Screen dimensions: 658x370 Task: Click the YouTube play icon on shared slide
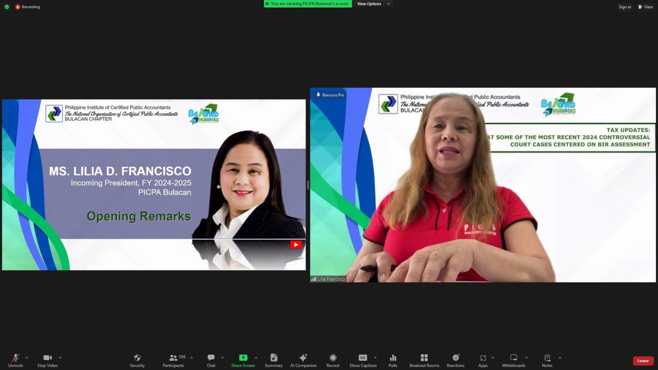(x=296, y=245)
